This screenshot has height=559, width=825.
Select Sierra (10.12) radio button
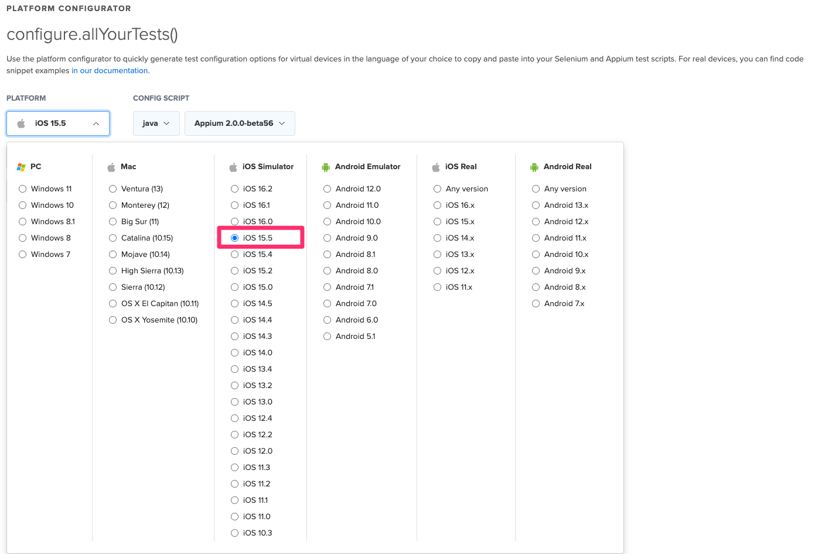[112, 287]
